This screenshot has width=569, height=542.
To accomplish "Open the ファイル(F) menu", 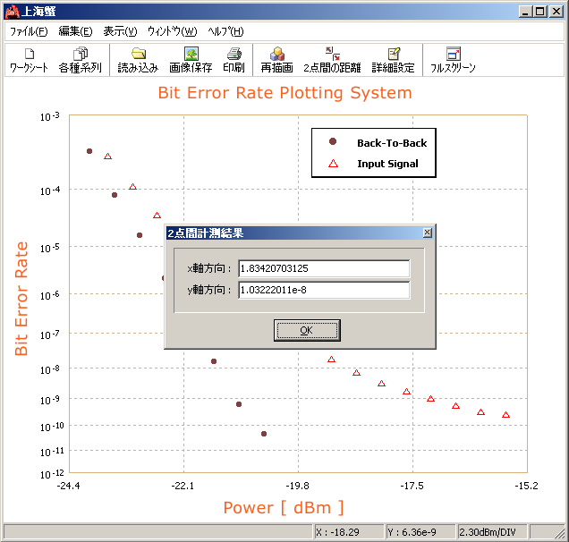I will click(x=29, y=31).
